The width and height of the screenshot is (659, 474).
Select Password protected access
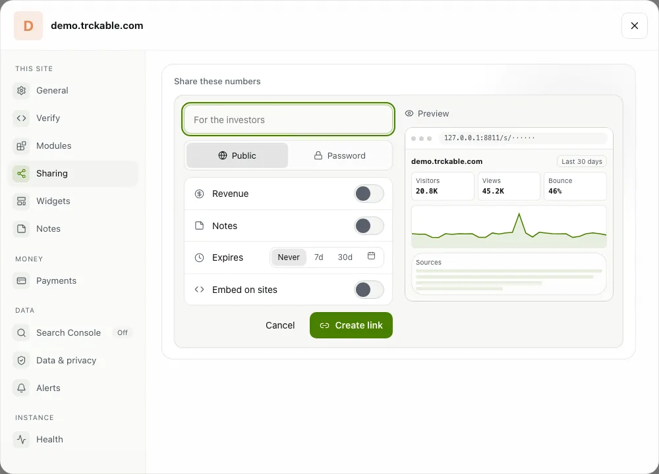[339, 155]
